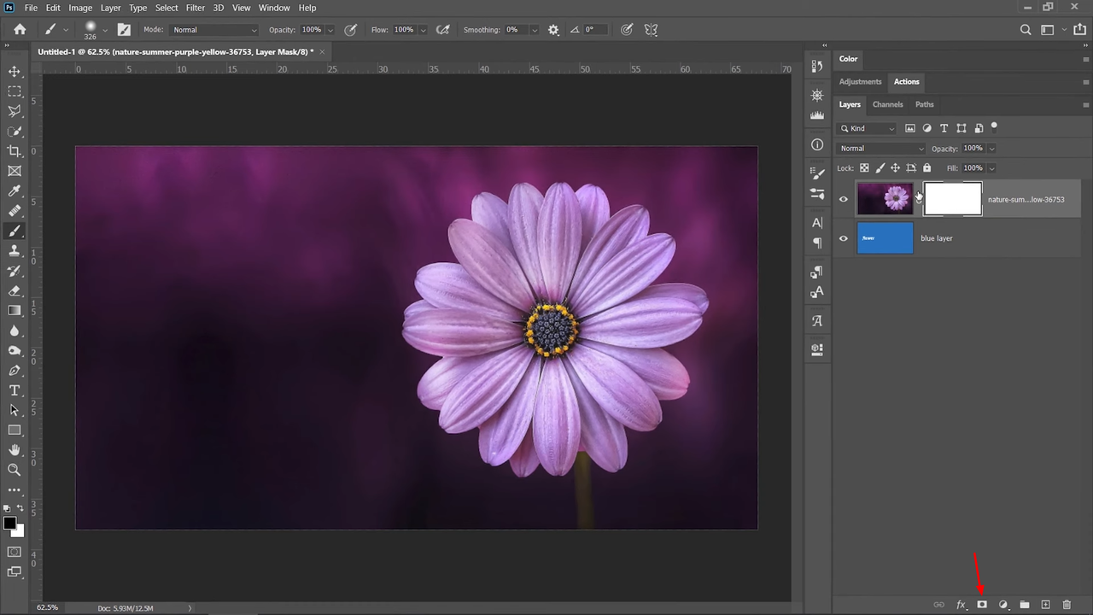Click the Add layer mask icon
The width and height of the screenshot is (1093, 615).
tap(982, 605)
